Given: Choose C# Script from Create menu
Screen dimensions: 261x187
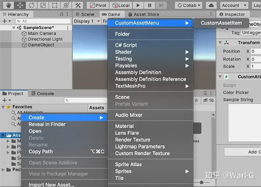Looking at the screenshot, I should coord(150,45).
